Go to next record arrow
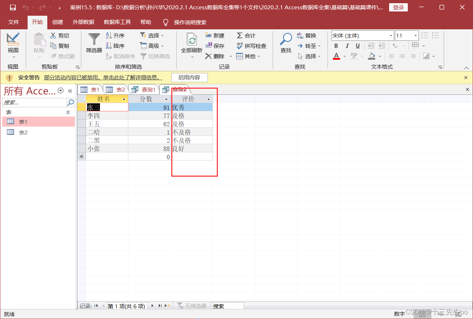Screen dimensions: 473x319 coord(152,306)
